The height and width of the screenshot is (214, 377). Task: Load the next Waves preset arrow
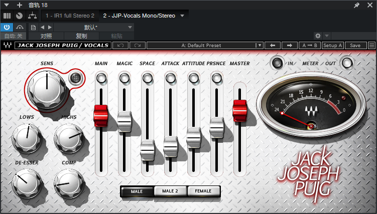point(290,45)
